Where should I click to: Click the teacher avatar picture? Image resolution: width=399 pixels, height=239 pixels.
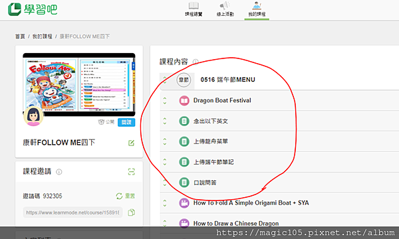point(33,116)
